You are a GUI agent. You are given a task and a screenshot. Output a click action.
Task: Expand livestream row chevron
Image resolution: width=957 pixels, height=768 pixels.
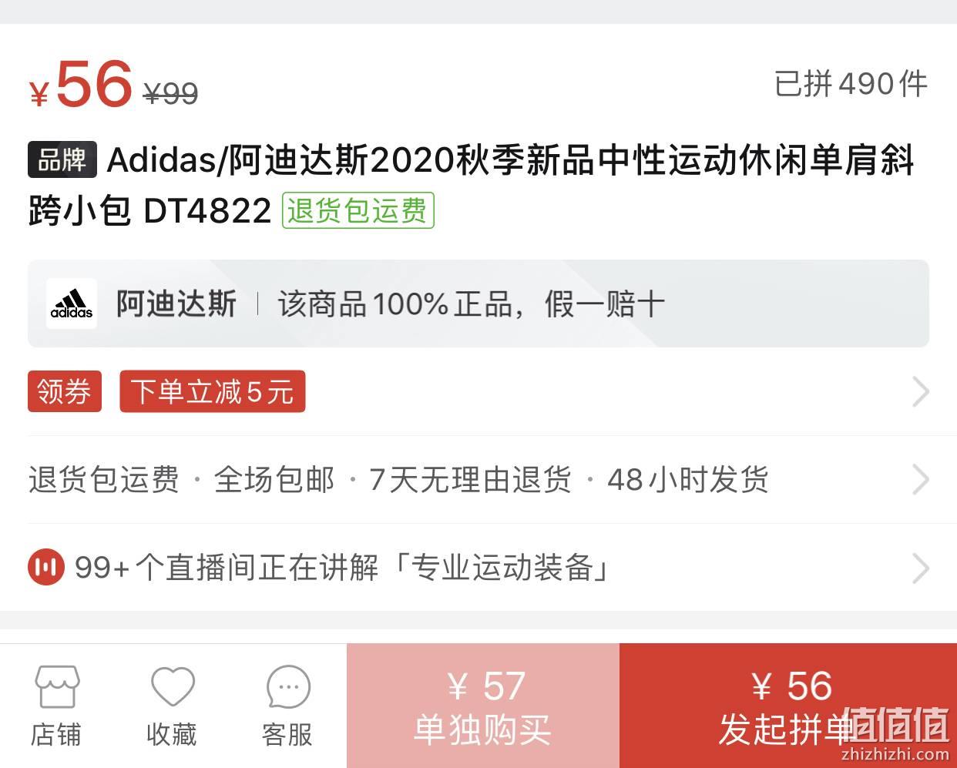point(920,568)
